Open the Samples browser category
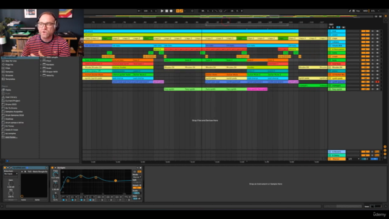 [x=9, y=72]
